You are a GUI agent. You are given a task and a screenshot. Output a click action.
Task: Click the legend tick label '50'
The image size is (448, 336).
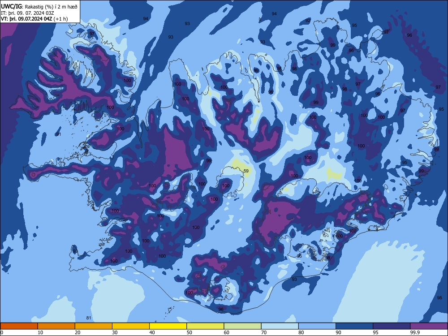tap(190, 332)
